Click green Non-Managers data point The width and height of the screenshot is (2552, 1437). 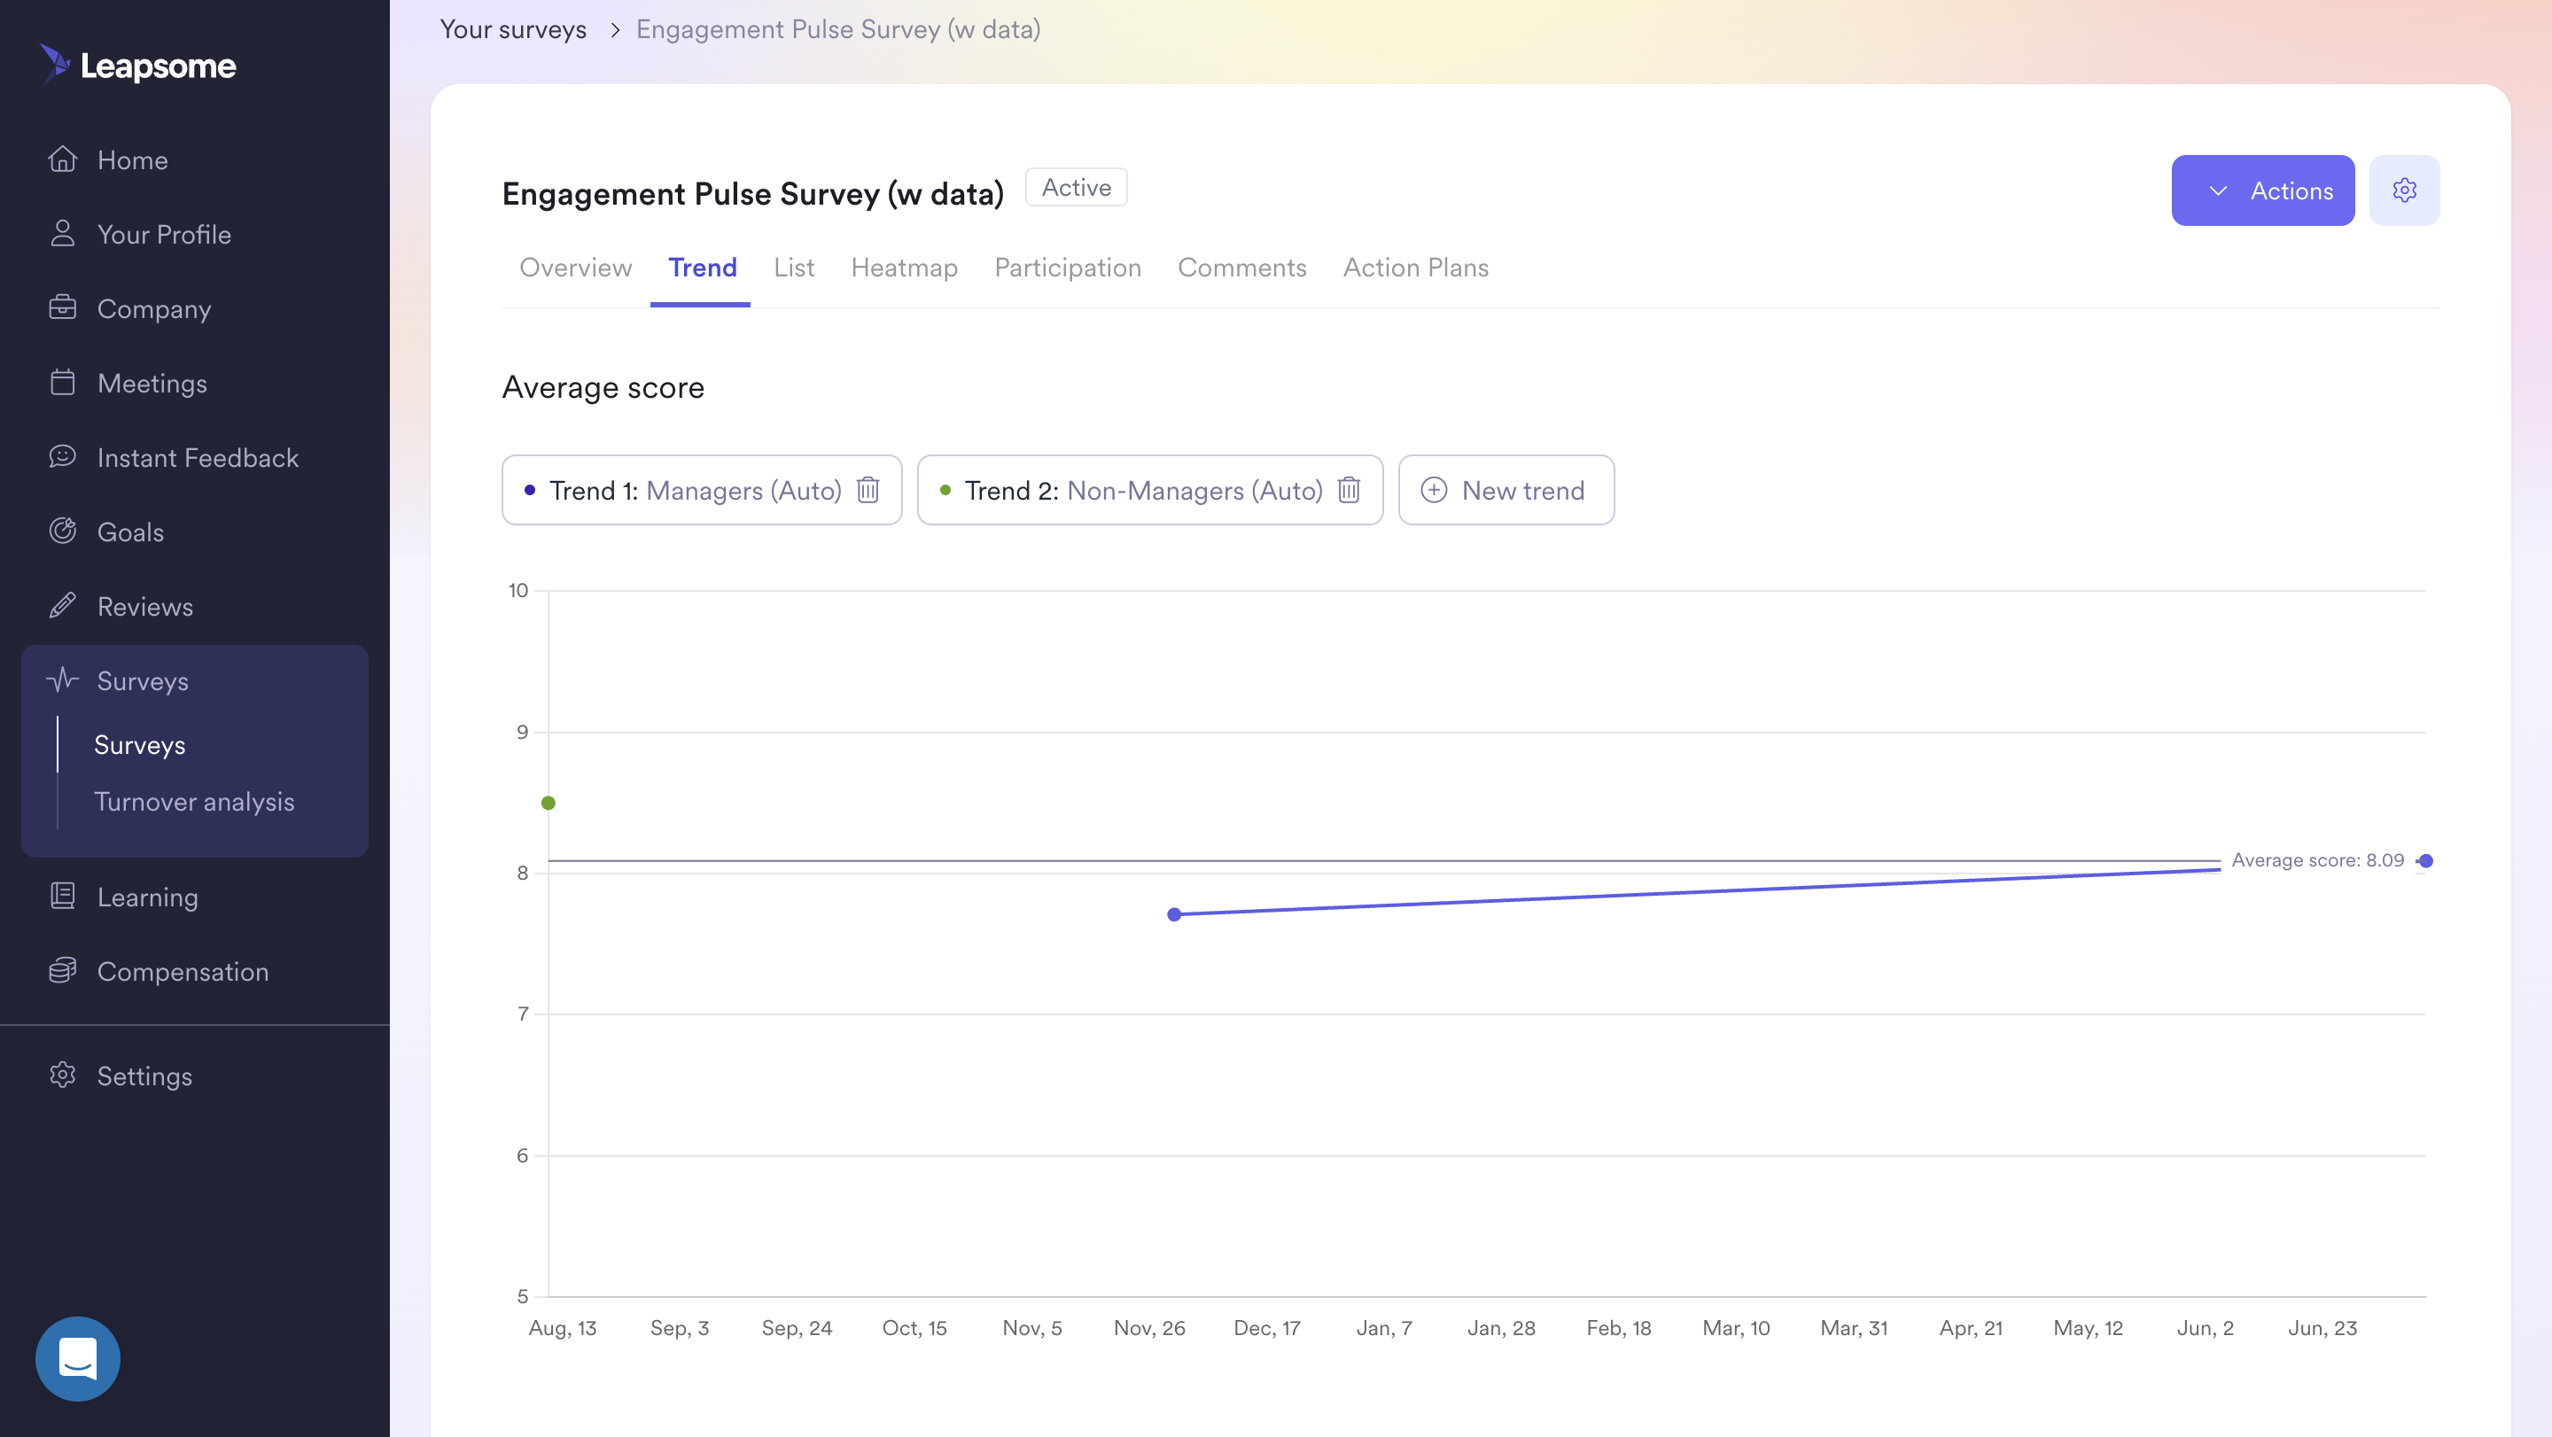click(548, 802)
